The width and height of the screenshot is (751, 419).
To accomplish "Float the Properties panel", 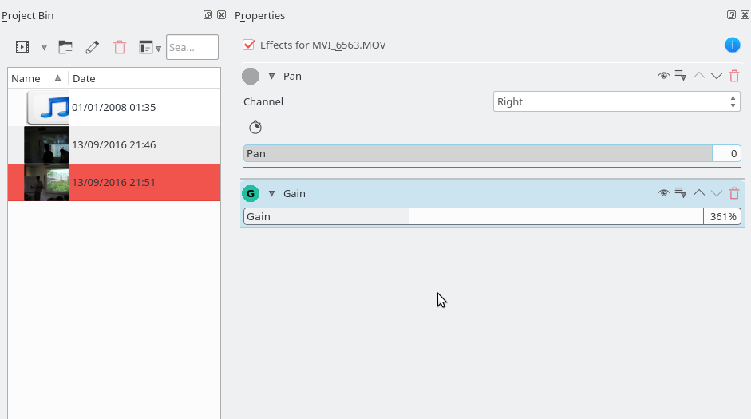I will [731, 15].
